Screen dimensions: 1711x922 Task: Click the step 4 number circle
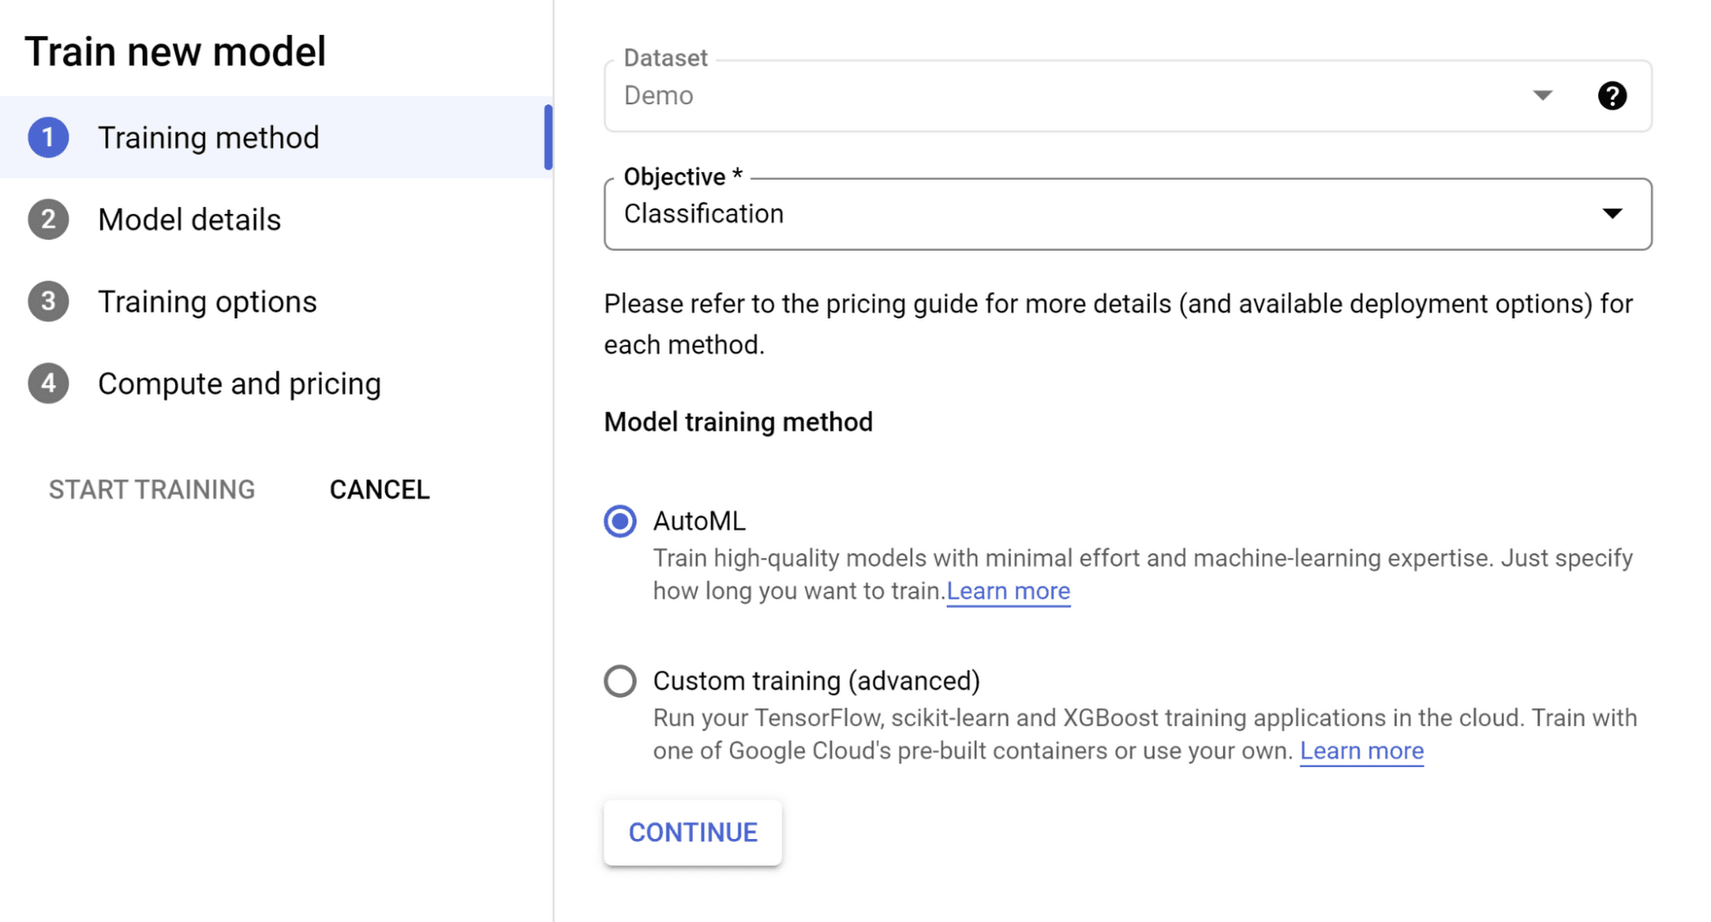pyautogui.click(x=49, y=384)
